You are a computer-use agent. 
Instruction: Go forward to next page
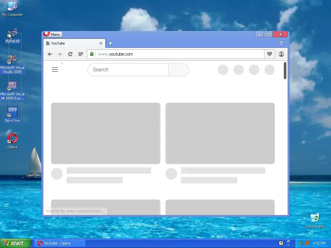pos(60,54)
